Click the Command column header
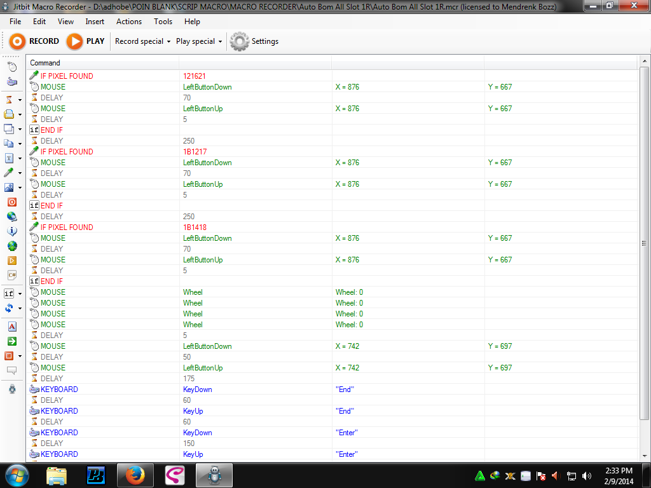 coord(103,63)
